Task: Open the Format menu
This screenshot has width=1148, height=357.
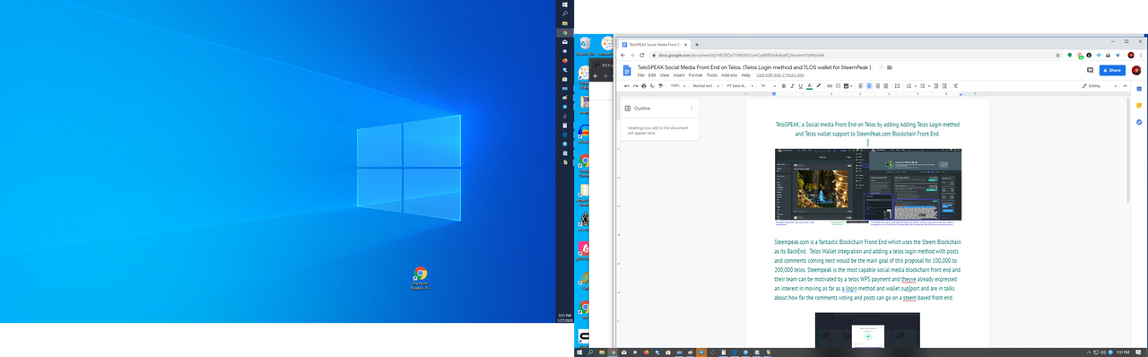Action: (x=695, y=75)
